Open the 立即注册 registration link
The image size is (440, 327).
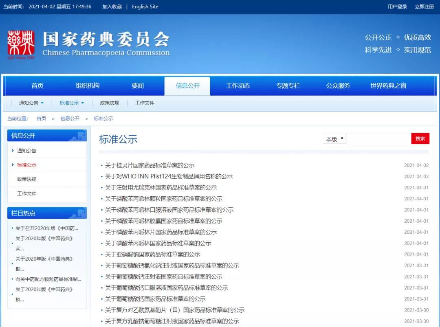click(x=424, y=7)
